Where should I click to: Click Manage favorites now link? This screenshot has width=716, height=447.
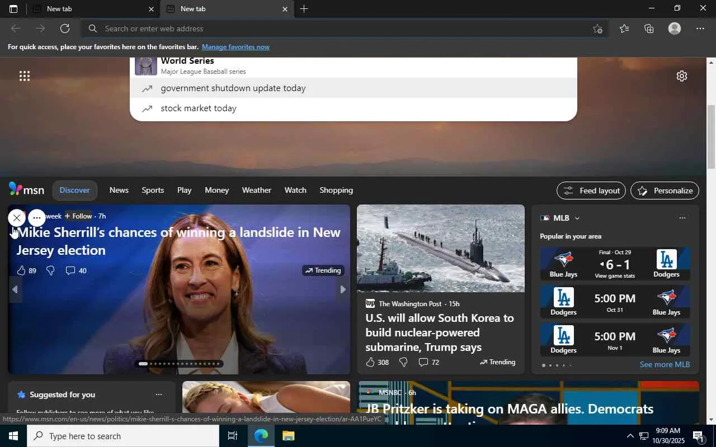pos(235,47)
